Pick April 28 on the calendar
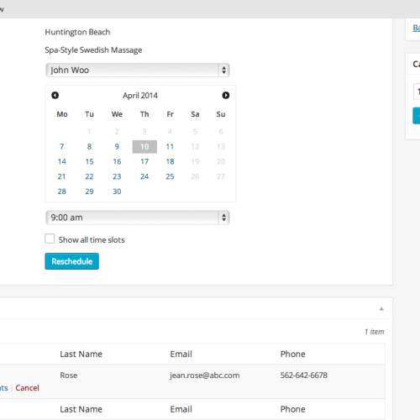420x420 pixels. point(62,192)
